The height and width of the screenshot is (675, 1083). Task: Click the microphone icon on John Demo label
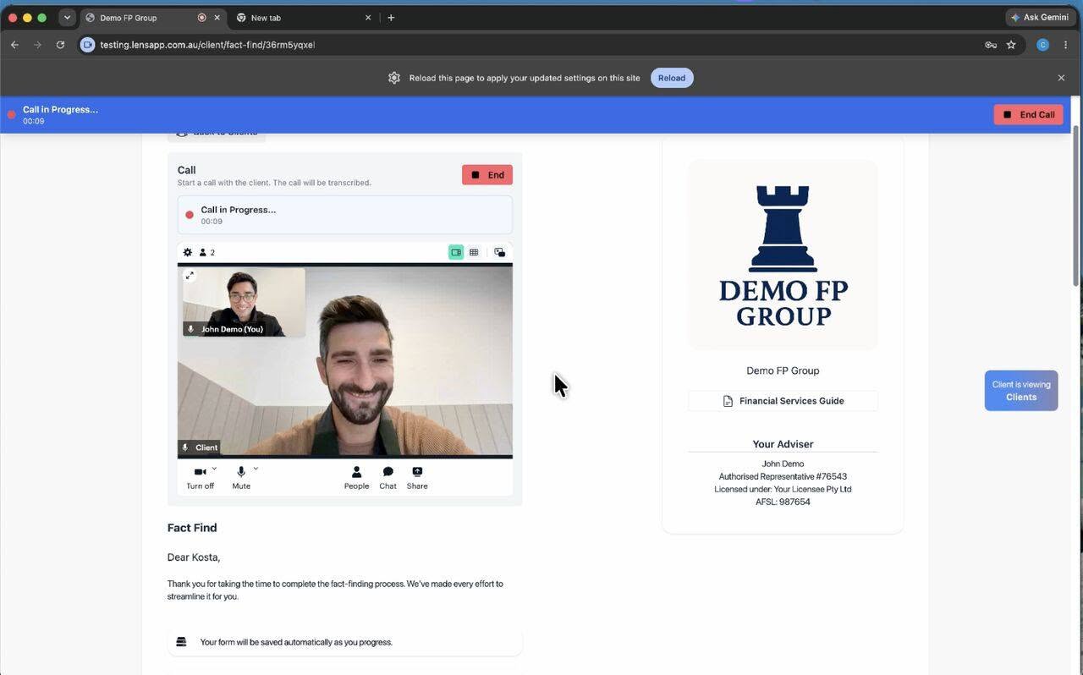click(190, 329)
